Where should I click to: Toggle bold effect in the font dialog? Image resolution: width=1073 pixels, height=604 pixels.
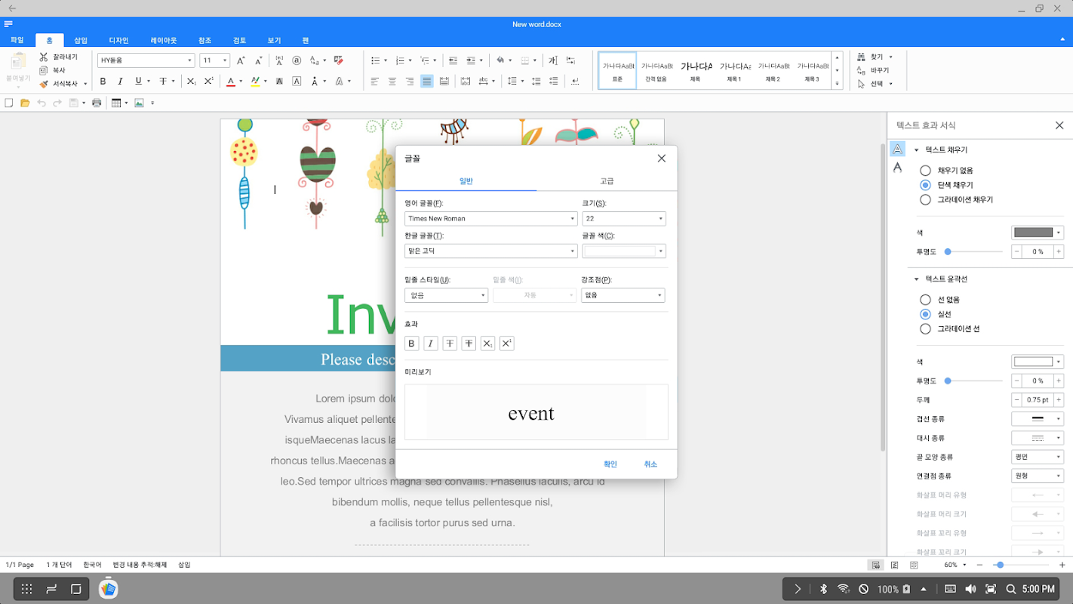pos(412,344)
